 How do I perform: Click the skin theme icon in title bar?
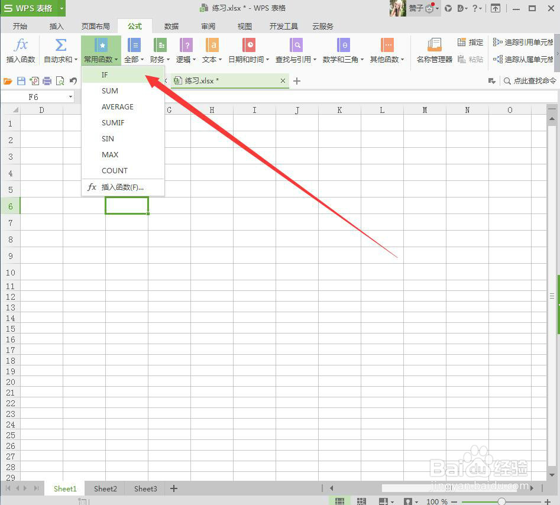pyautogui.click(x=448, y=8)
